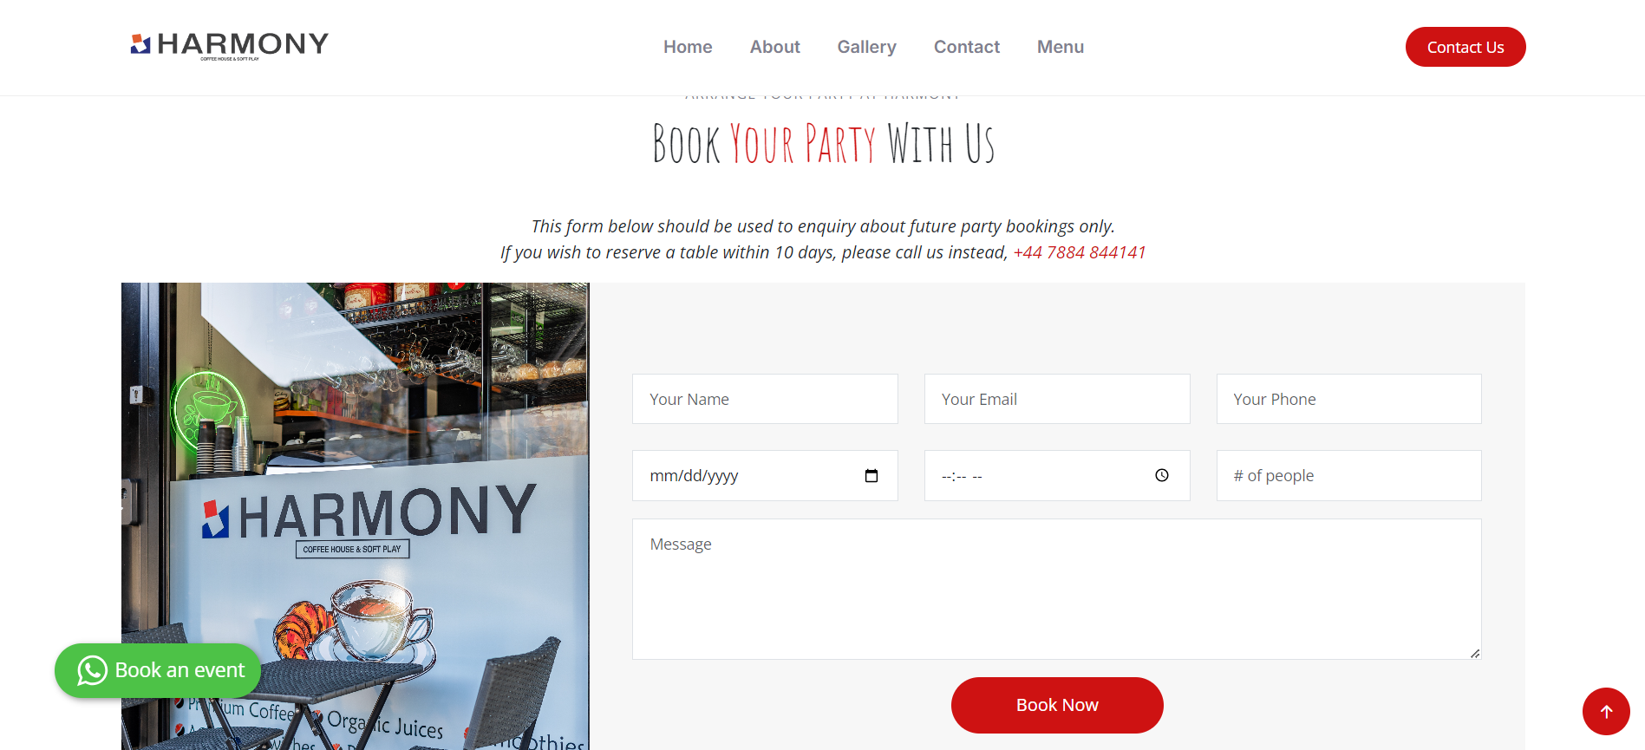The height and width of the screenshot is (750, 1645).
Task: Open the Menu navigation link
Action: tap(1060, 47)
